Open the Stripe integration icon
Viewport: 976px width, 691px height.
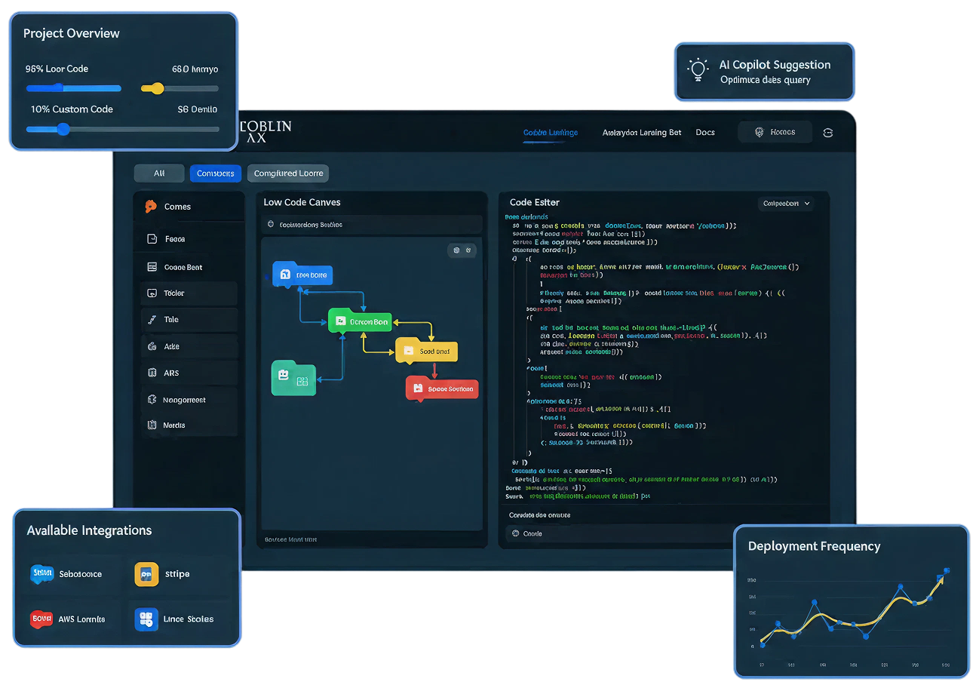(146, 574)
